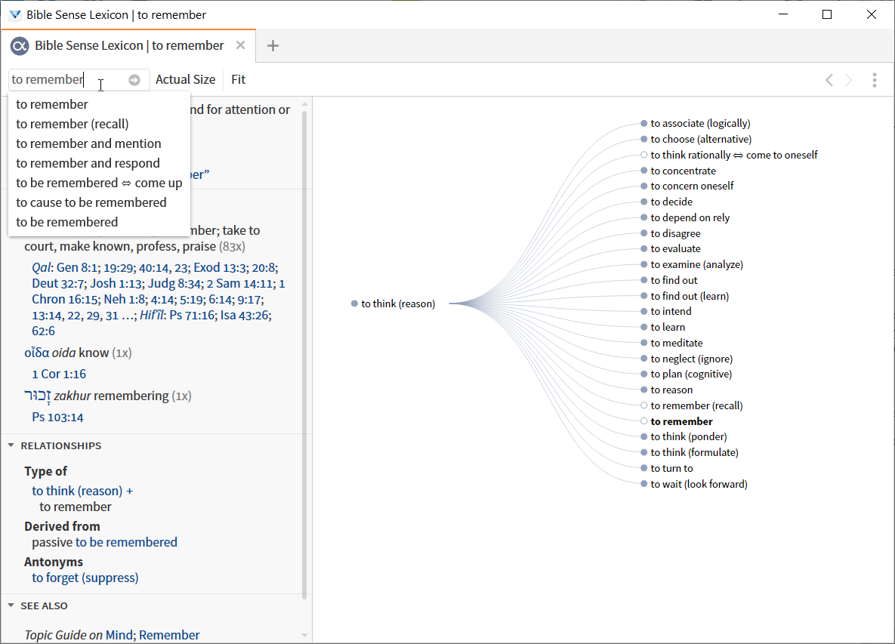
Task: Open the 'Remember' topic guide link
Action: 169,635
